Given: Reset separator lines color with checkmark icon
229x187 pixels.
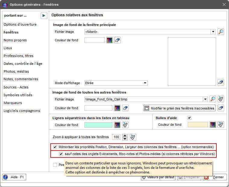Looking at the screenshot, I should click(125, 125).
